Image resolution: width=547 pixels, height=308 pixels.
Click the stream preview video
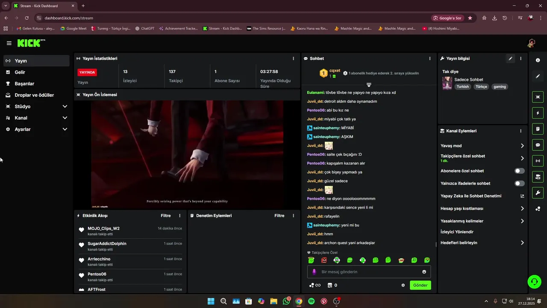tap(187, 154)
